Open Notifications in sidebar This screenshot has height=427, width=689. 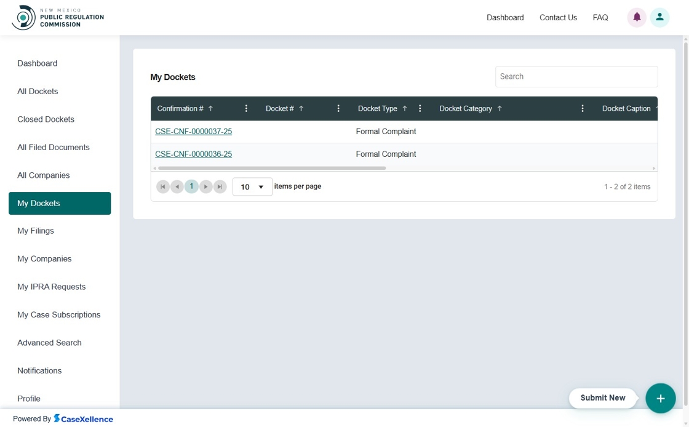pyautogui.click(x=39, y=371)
